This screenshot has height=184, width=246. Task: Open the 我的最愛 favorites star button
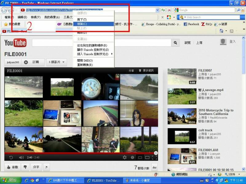pos(12,24)
